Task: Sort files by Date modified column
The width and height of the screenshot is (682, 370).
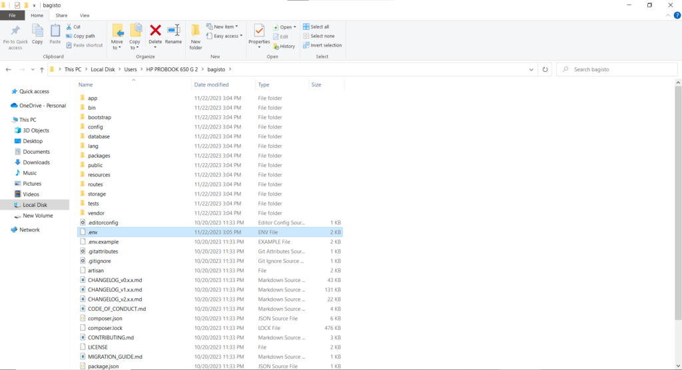Action: click(211, 85)
